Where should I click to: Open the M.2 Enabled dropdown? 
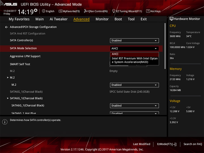coord(134,85)
